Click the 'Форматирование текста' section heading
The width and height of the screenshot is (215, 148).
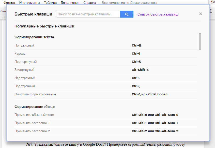click(x=34, y=37)
